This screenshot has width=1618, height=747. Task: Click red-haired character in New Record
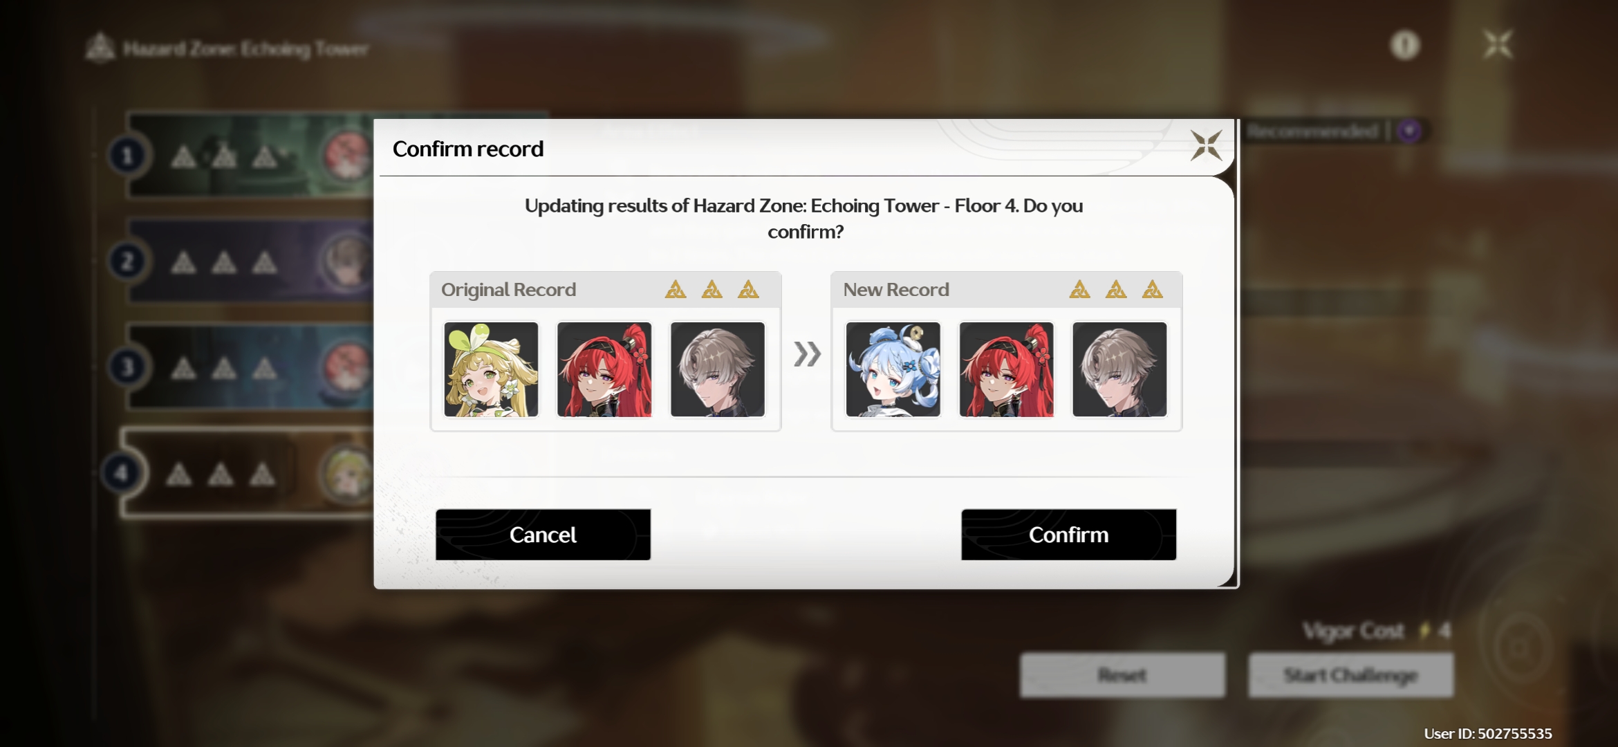(x=1006, y=369)
